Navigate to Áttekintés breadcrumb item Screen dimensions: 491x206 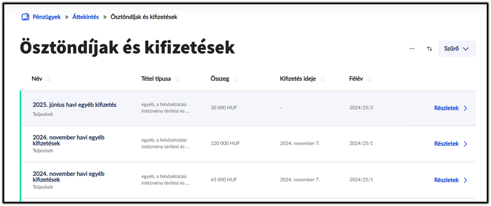[86, 17]
